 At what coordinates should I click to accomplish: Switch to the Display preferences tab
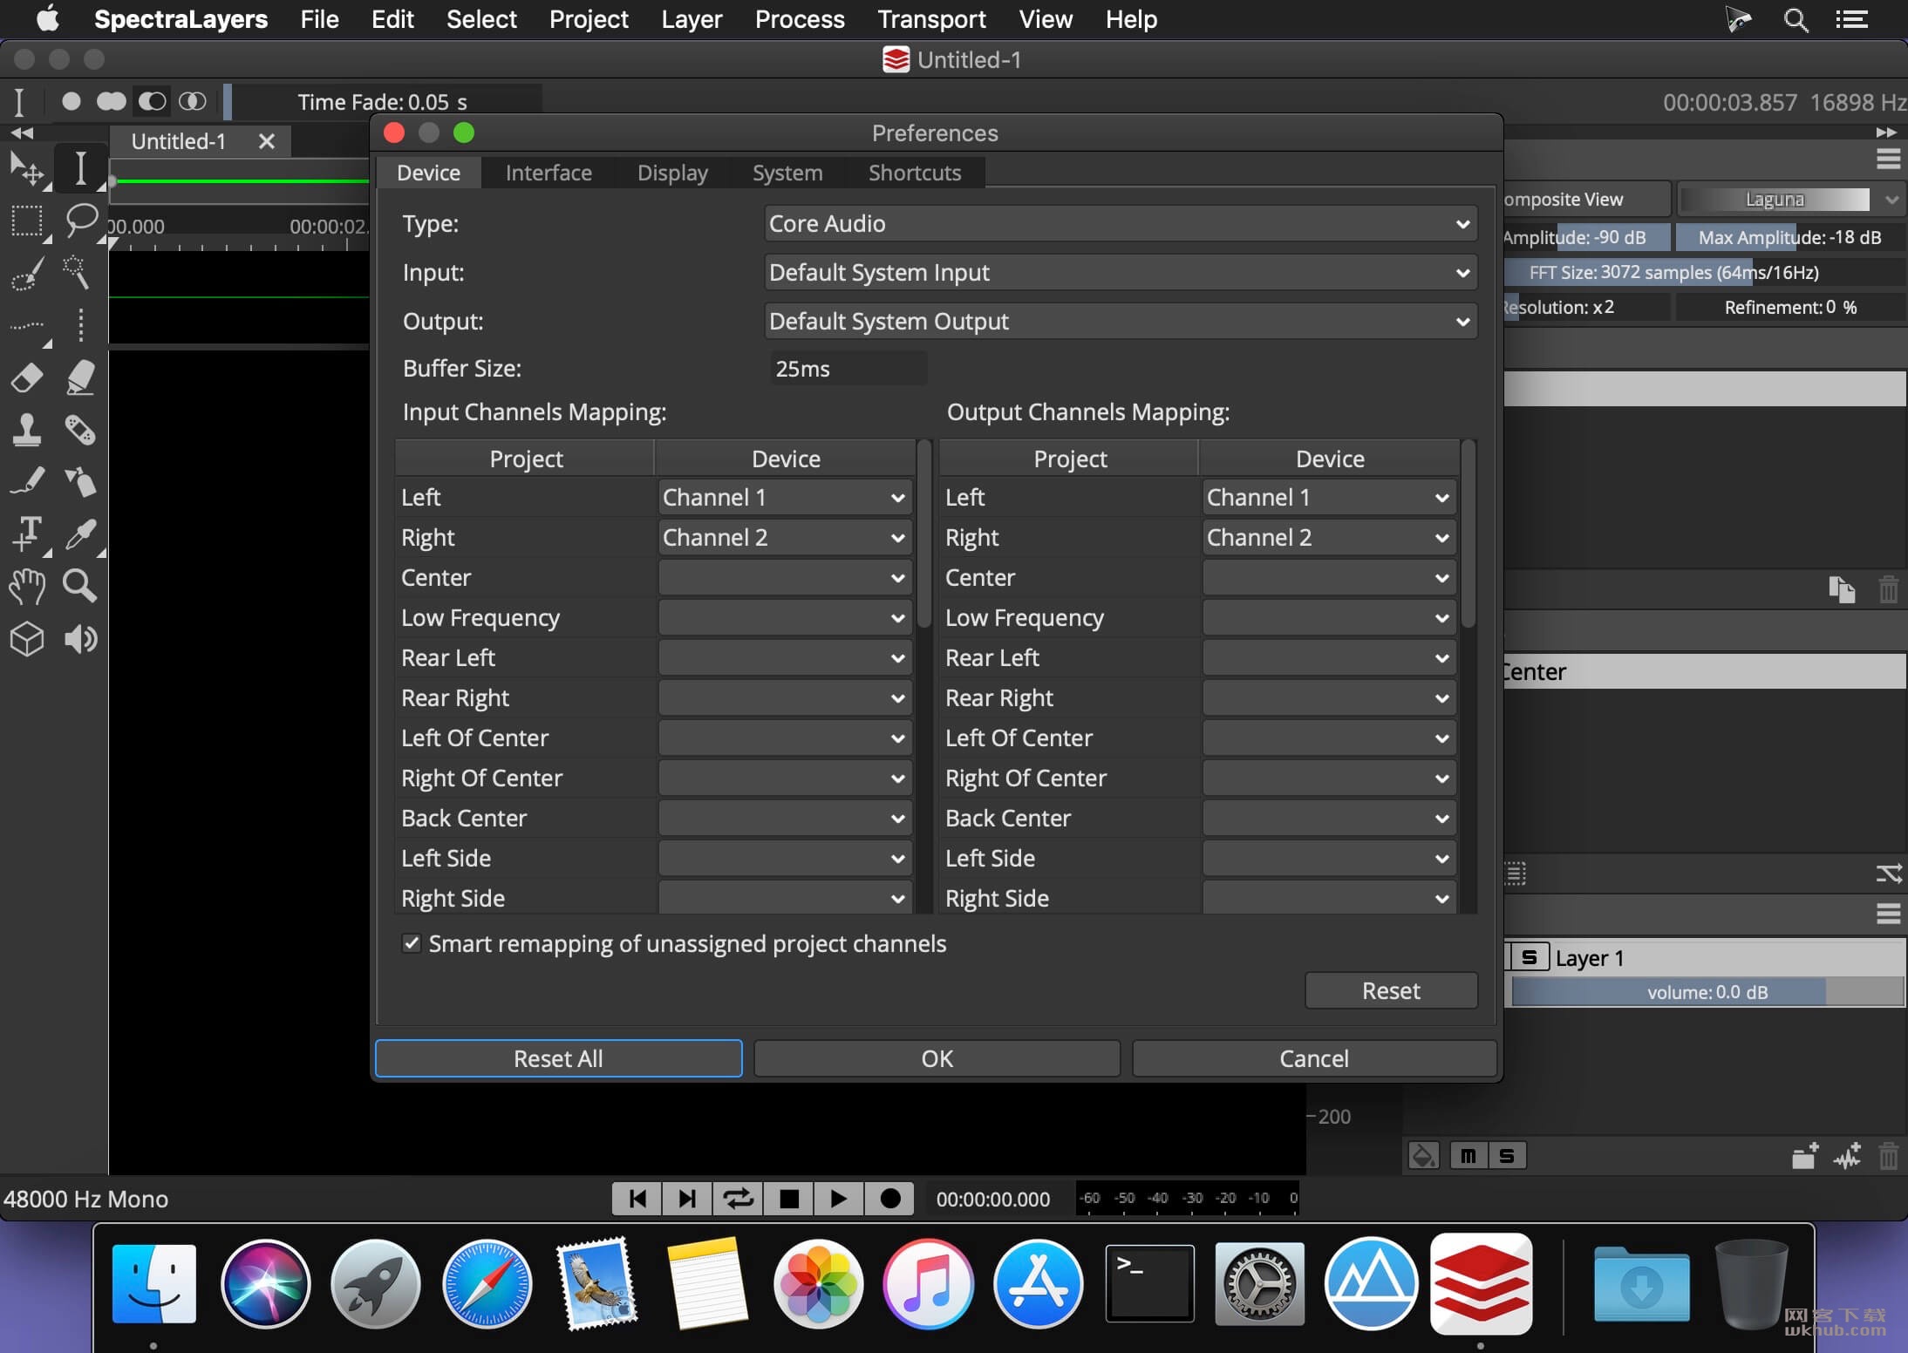(x=672, y=173)
